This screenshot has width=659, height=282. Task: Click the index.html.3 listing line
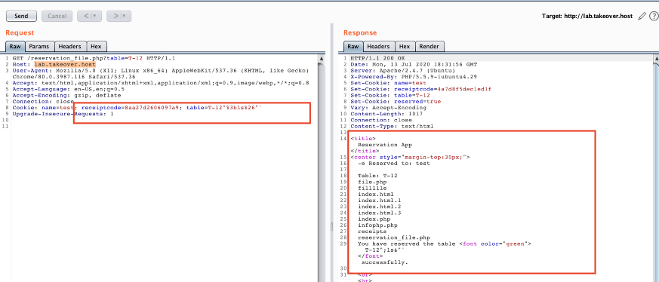[x=380, y=213]
